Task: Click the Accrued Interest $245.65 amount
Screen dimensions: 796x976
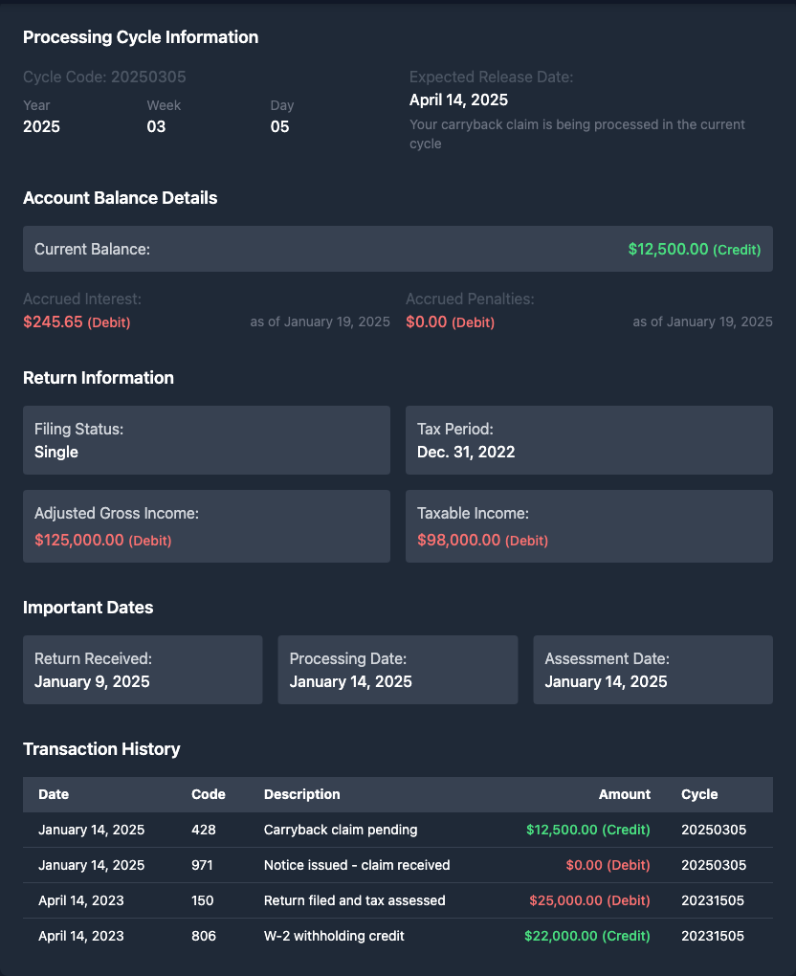Action: point(54,322)
